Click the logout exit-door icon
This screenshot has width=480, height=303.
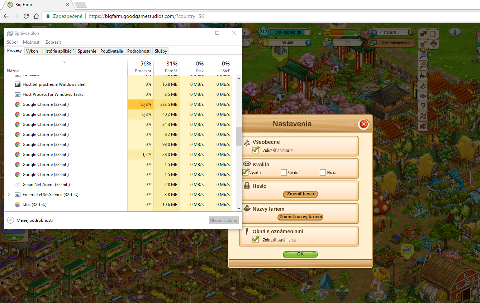434,34
